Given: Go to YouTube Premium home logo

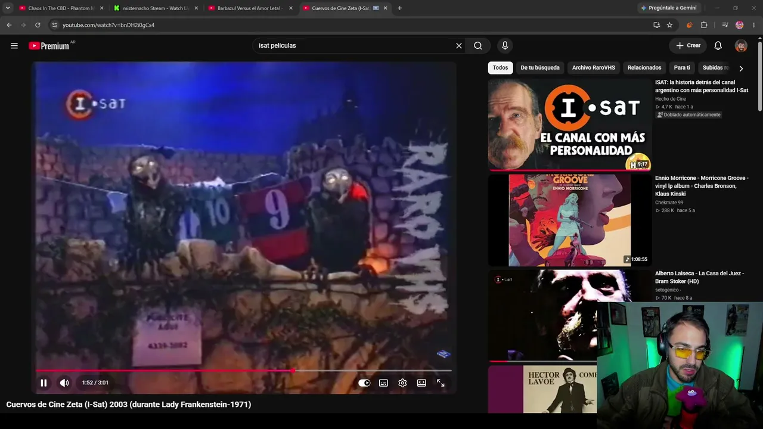Looking at the screenshot, I should [49, 46].
